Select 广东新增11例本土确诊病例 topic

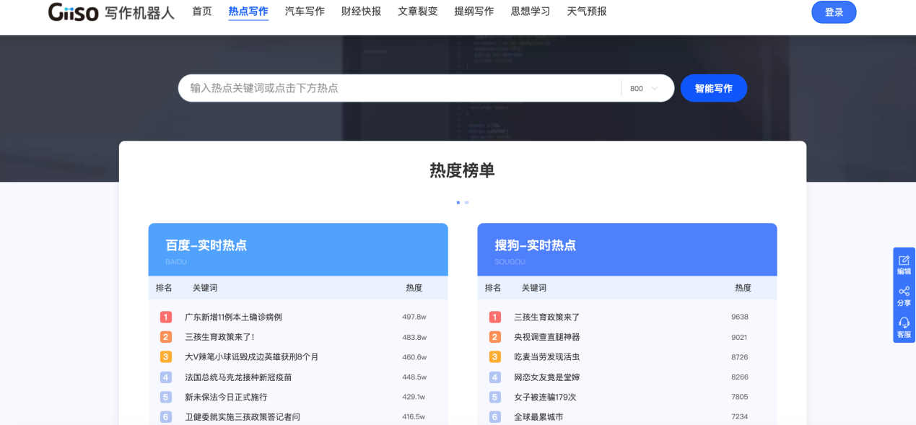(x=233, y=317)
